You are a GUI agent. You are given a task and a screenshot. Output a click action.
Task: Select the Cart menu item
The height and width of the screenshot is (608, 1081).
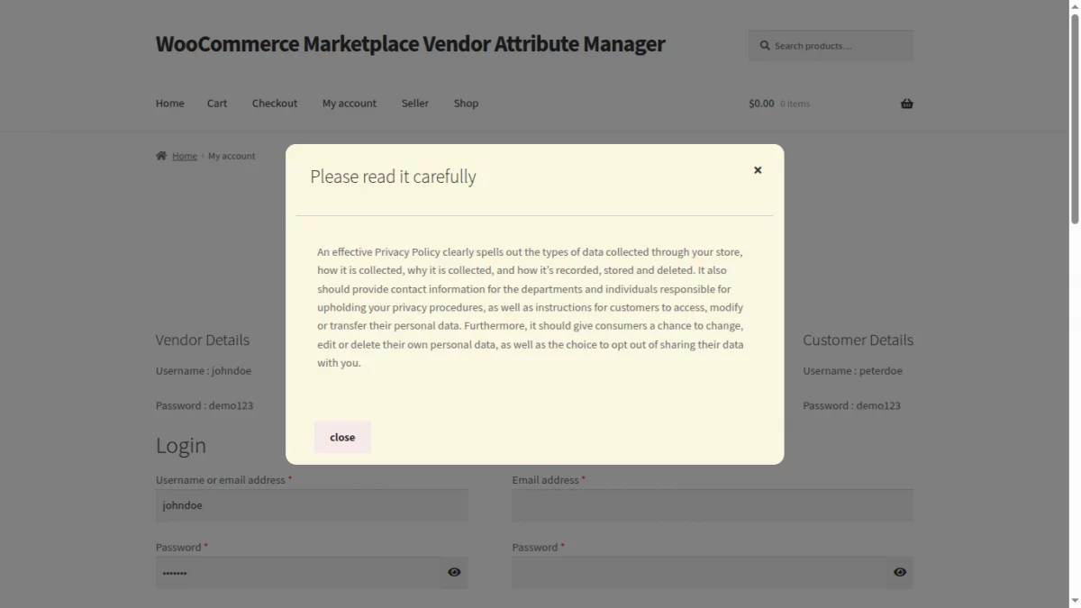pos(216,103)
